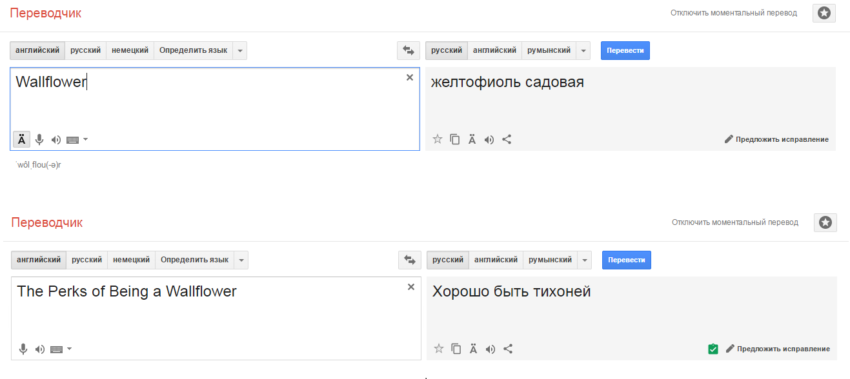This screenshot has height=379, width=850.
Task: Click the green verified shield icon
Action: [x=713, y=349]
